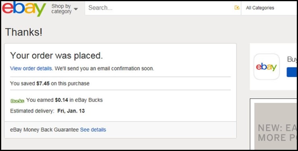
Task: Click the yellow icon in search bar
Action: coord(237,8)
